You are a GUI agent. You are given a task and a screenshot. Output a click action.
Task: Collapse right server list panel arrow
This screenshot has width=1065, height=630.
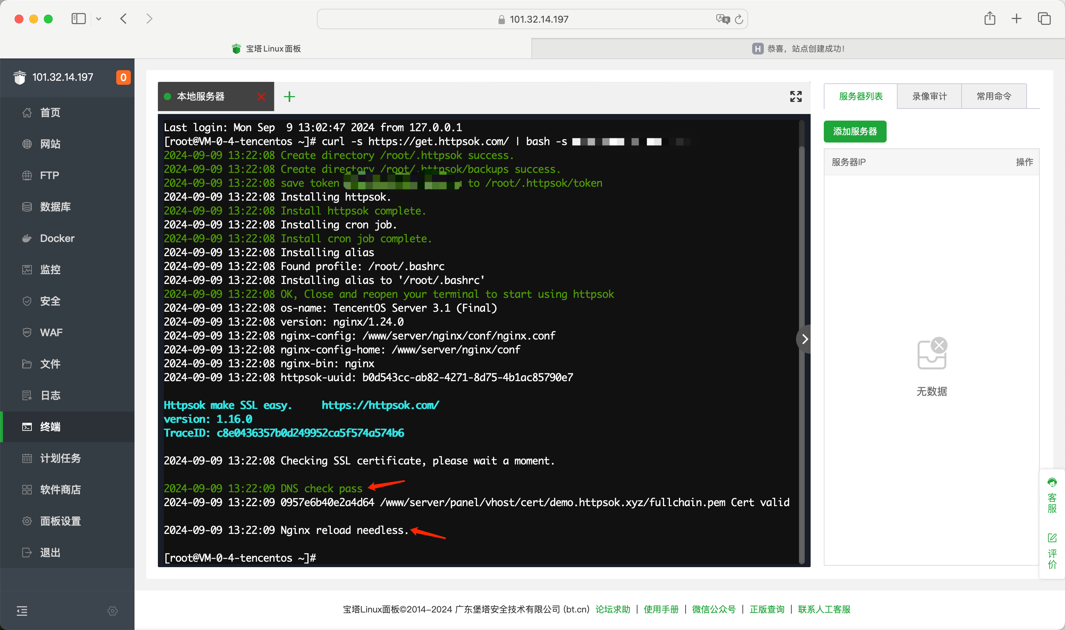click(804, 339)
